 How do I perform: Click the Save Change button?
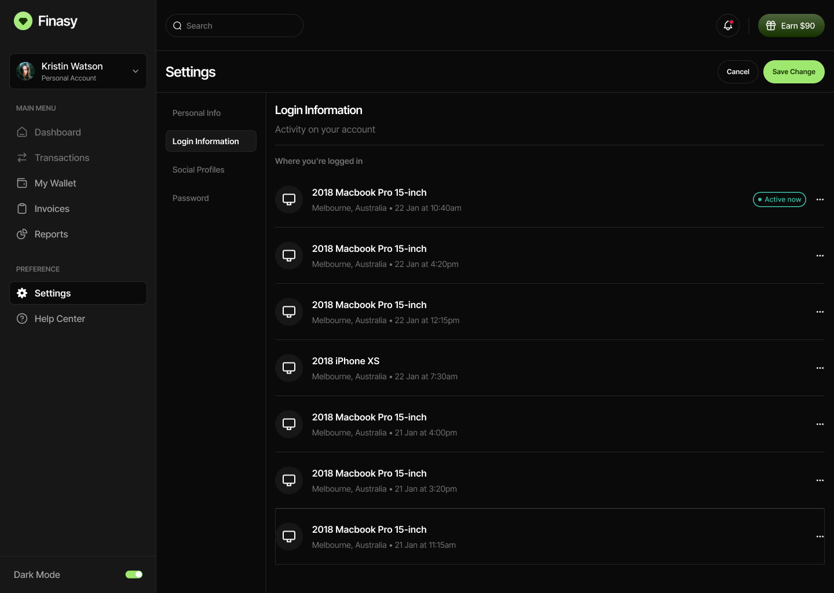793,72
